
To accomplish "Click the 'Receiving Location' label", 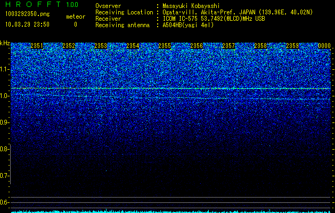I will click(x=124, y=12).
